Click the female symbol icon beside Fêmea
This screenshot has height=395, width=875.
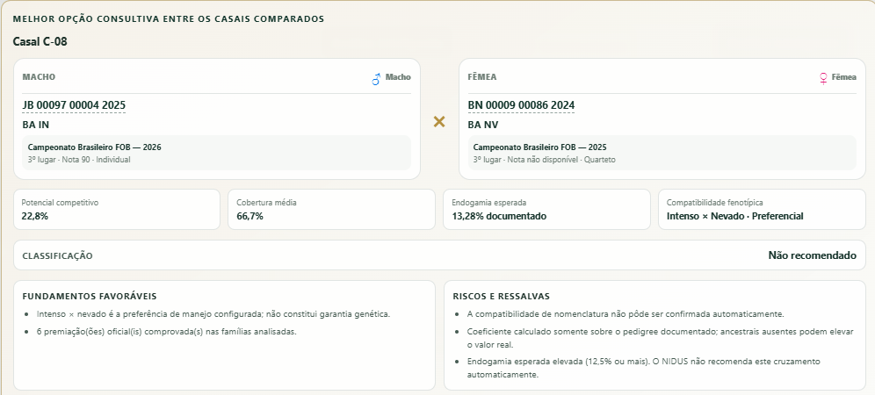coord(823,79)
